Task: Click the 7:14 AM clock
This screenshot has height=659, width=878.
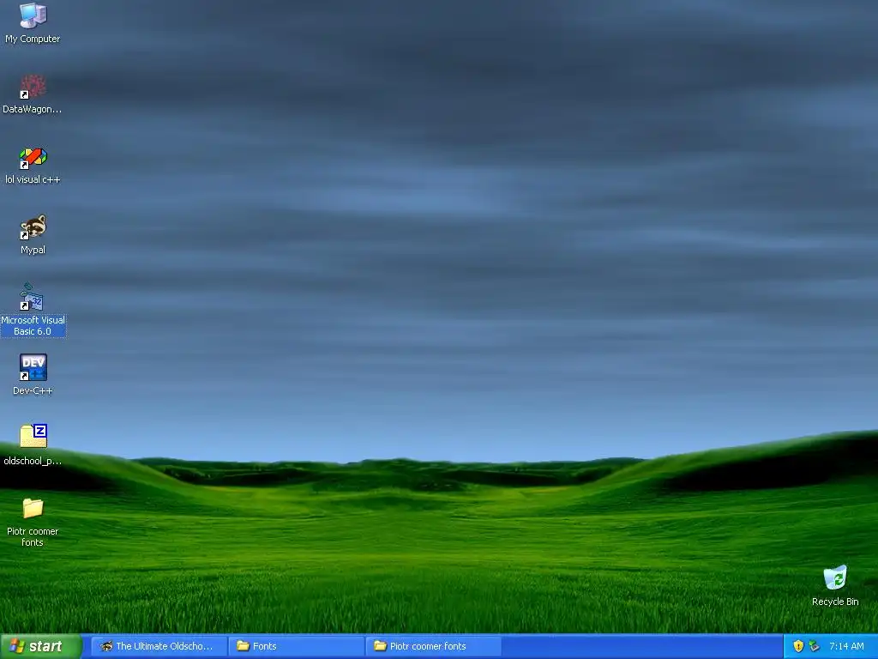Action: pyautogui.click(x=846, y=646)
